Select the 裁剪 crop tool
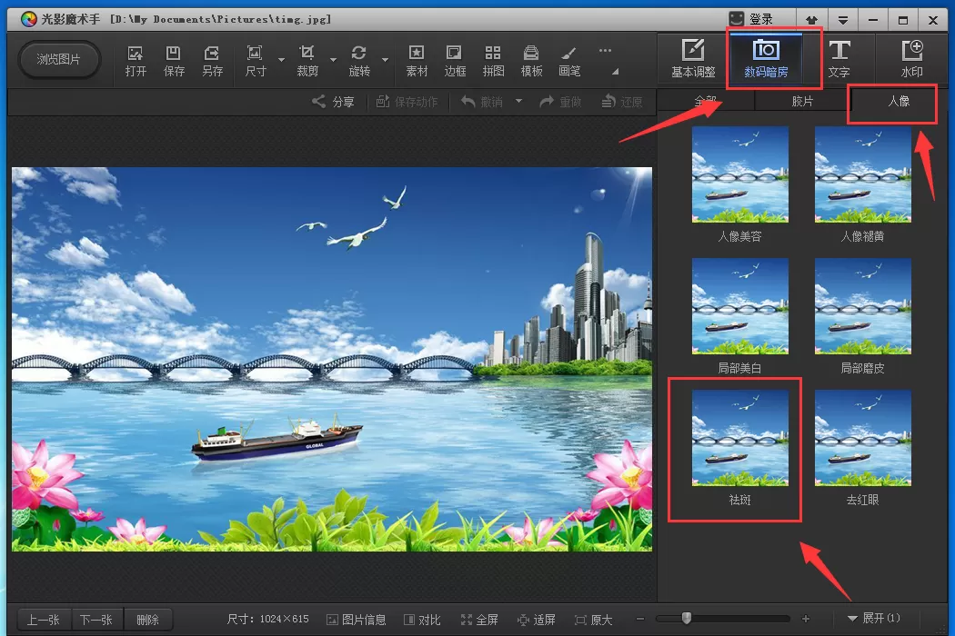The height and width of the screenshot is (636, 955). click(x=307, y=61)
